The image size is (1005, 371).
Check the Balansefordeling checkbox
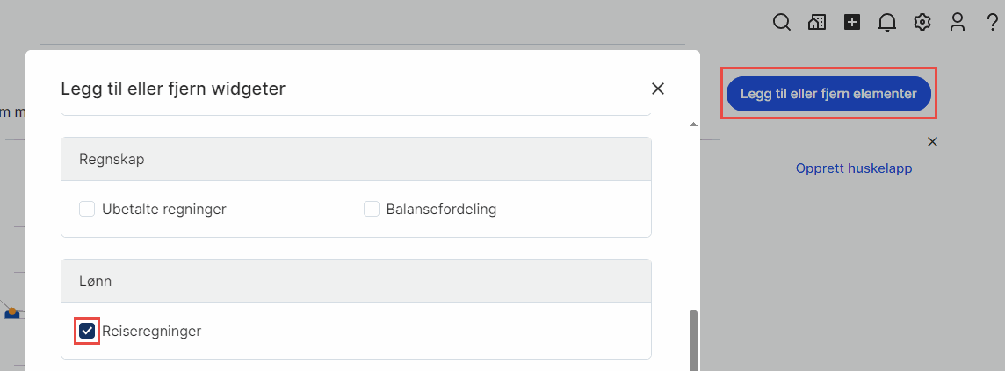click(x=372, y=209)
